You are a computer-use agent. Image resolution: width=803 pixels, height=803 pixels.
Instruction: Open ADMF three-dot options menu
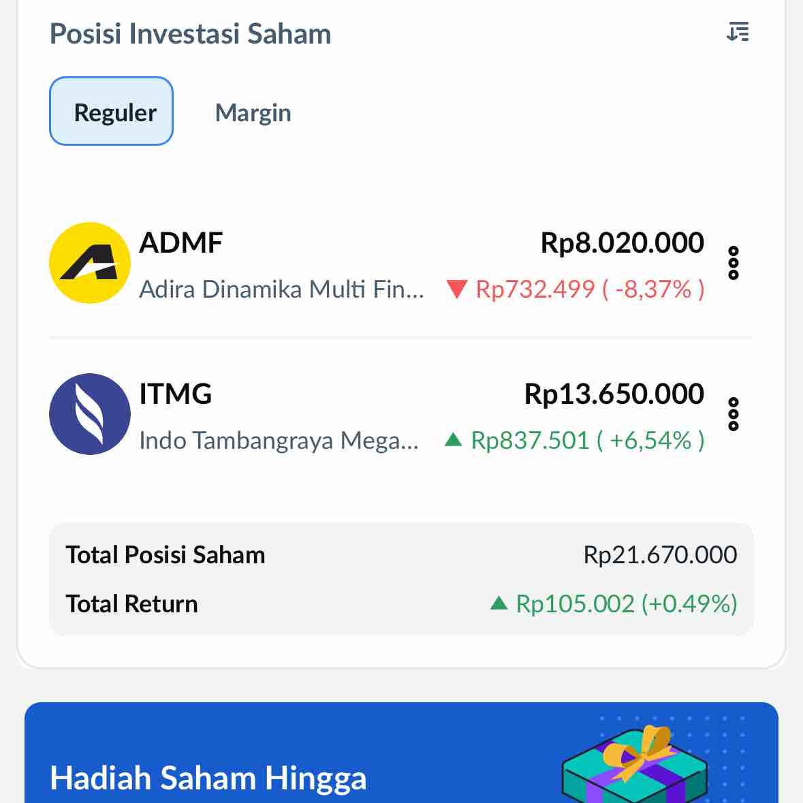[734, 263]
